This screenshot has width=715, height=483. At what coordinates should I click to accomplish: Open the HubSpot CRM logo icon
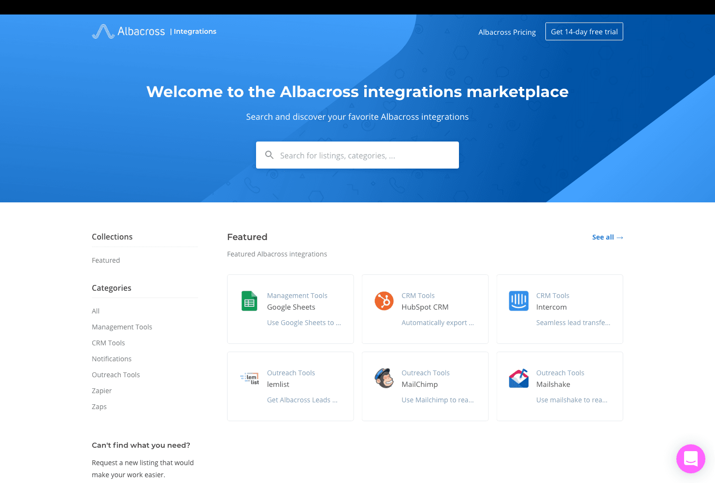click(384, 301)
